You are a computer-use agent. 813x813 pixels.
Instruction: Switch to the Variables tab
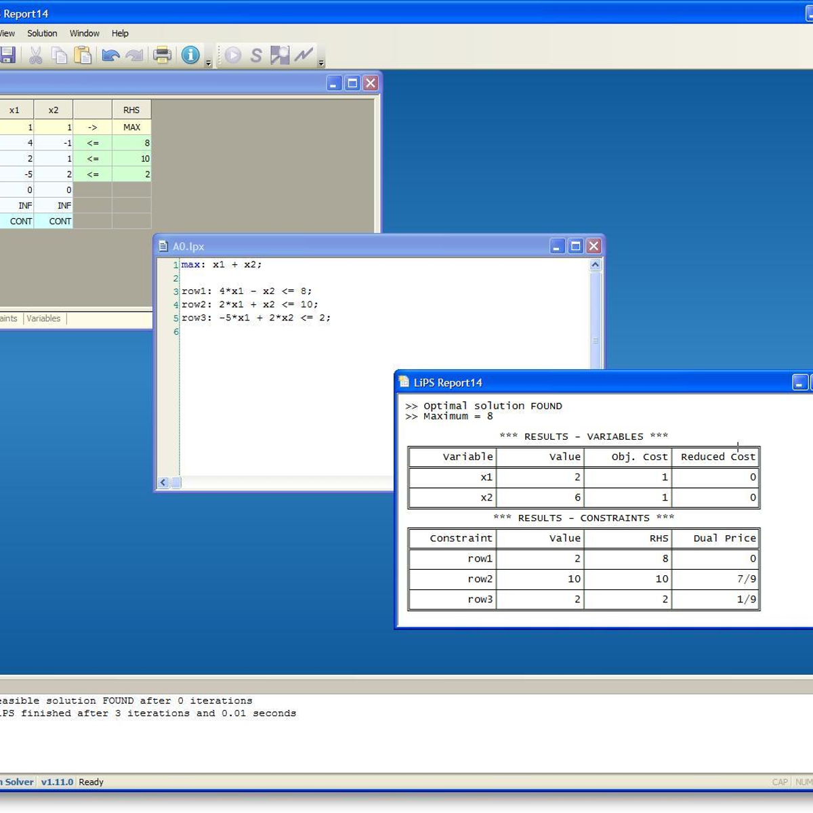(x=43, y=318)
